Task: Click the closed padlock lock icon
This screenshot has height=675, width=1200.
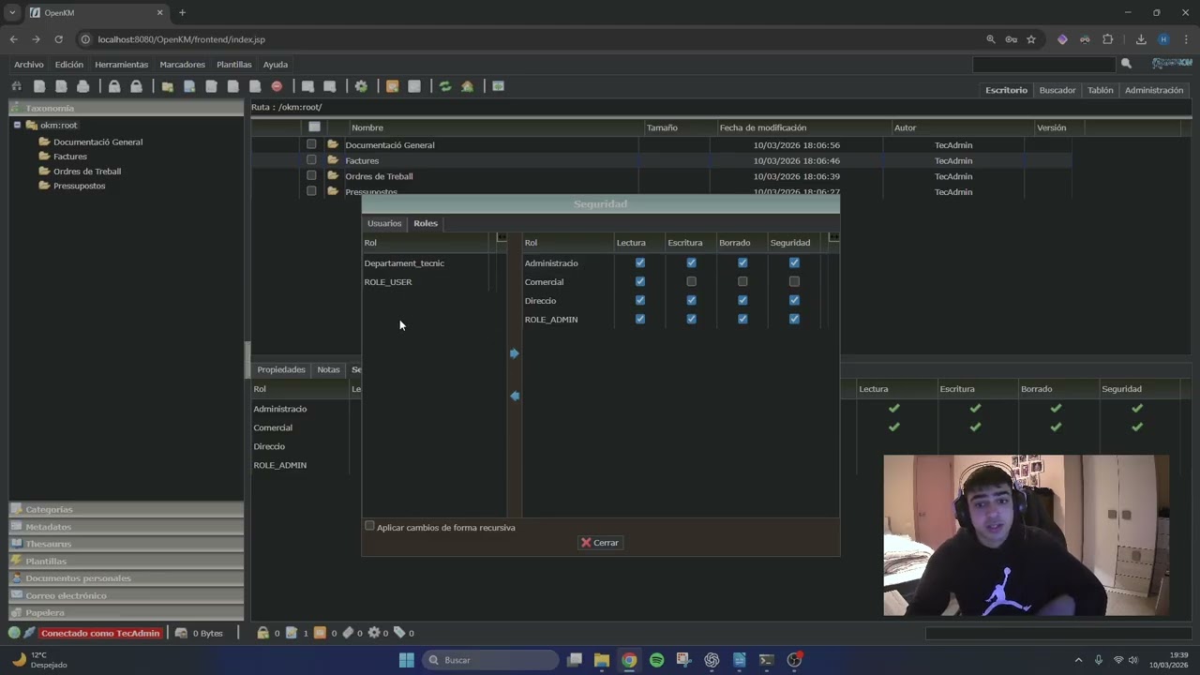Action: 113,86
